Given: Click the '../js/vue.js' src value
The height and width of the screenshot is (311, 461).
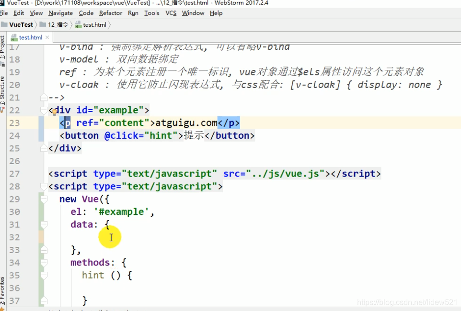Looking at the screenshot, I should point(285,174).
